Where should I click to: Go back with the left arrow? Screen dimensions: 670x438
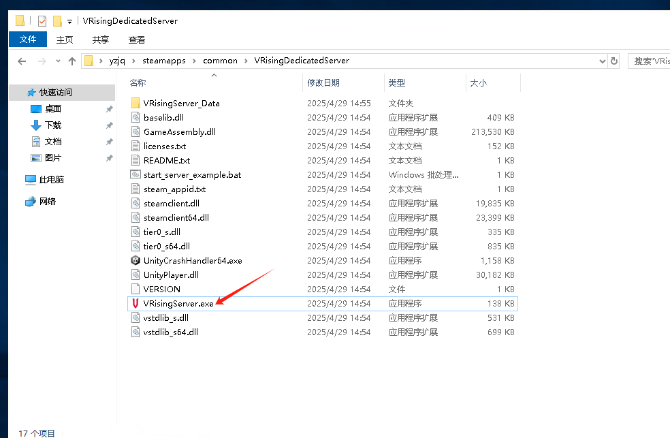coord(22,61)
